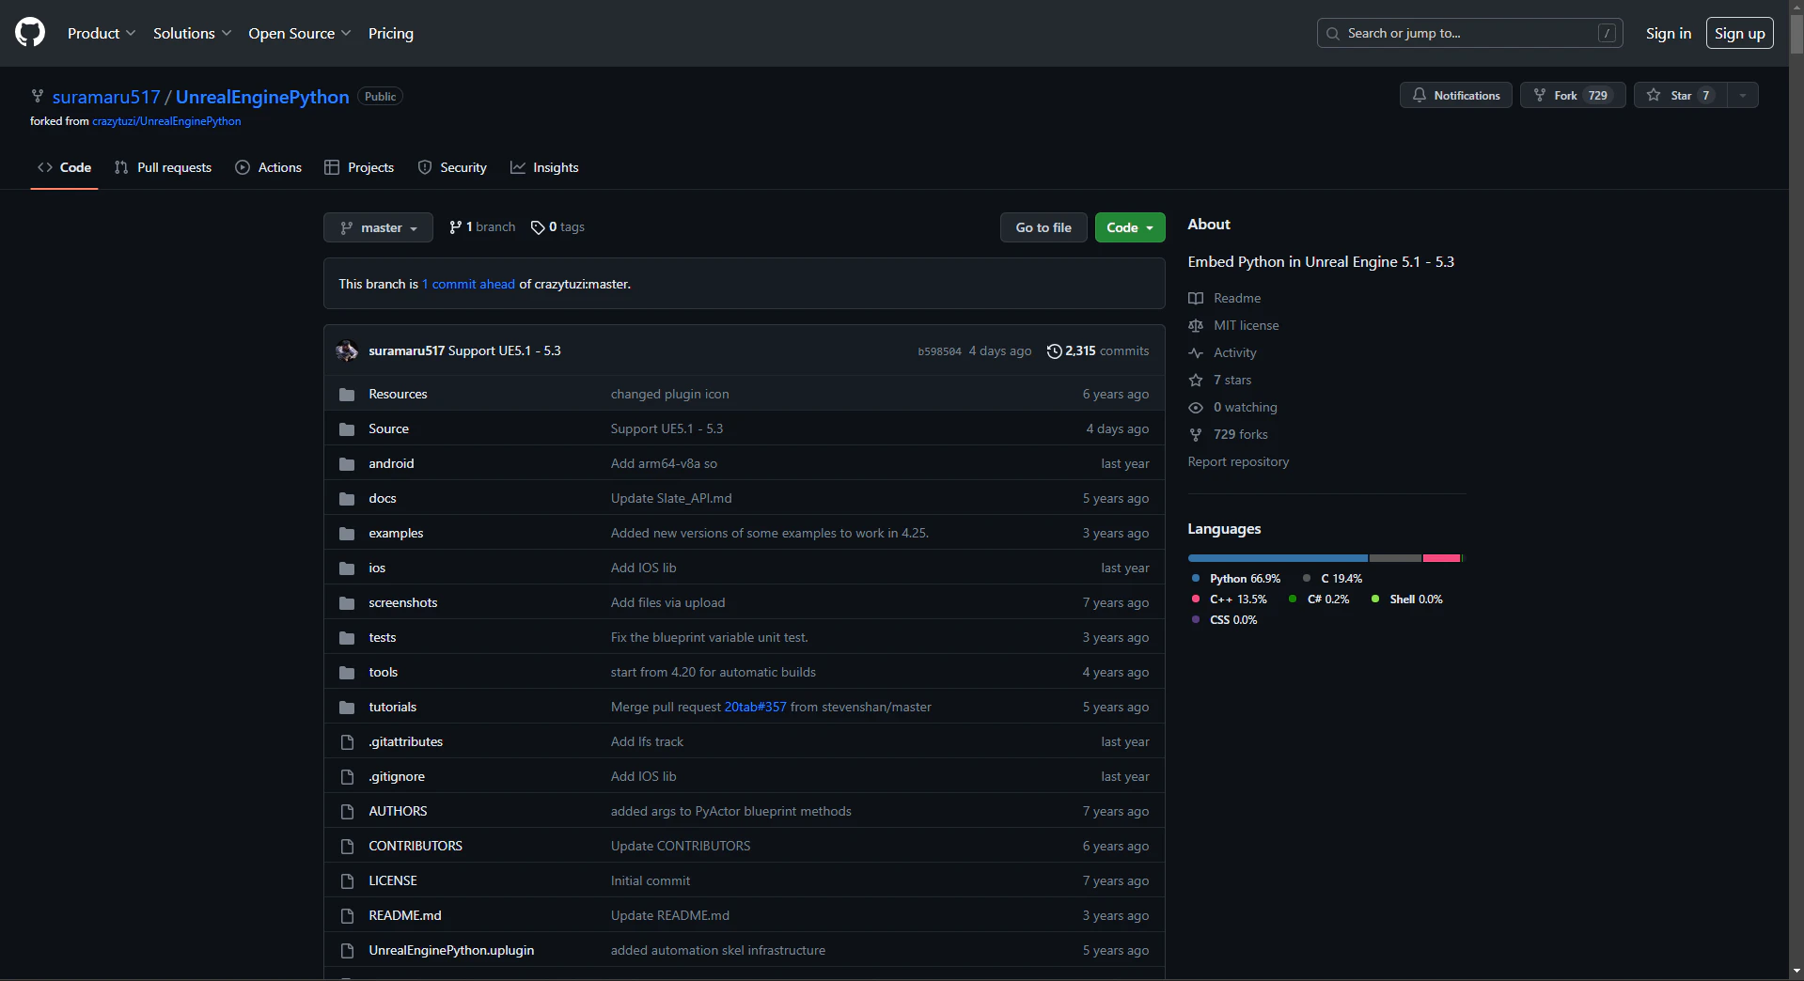
Task: Click the tutorials folder icon
Action: (x=347, y=708)
